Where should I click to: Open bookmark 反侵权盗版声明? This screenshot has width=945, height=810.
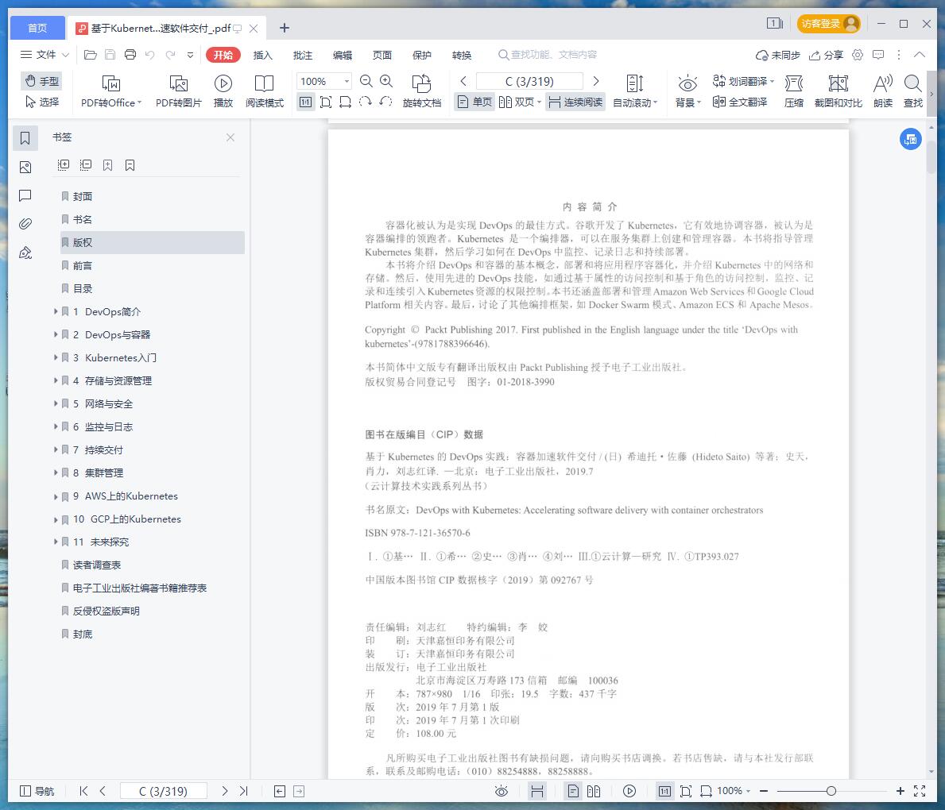click(106, 611)
